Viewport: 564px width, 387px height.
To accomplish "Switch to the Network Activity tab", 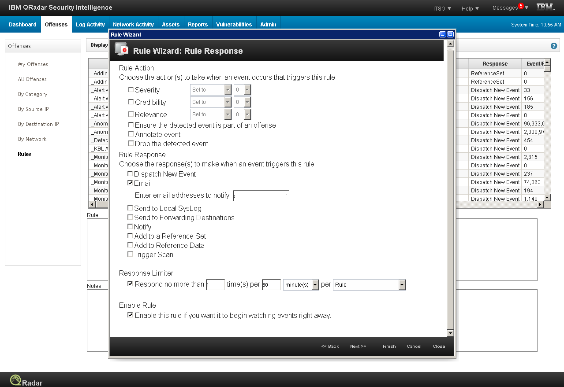I will (x=133, y=24).
